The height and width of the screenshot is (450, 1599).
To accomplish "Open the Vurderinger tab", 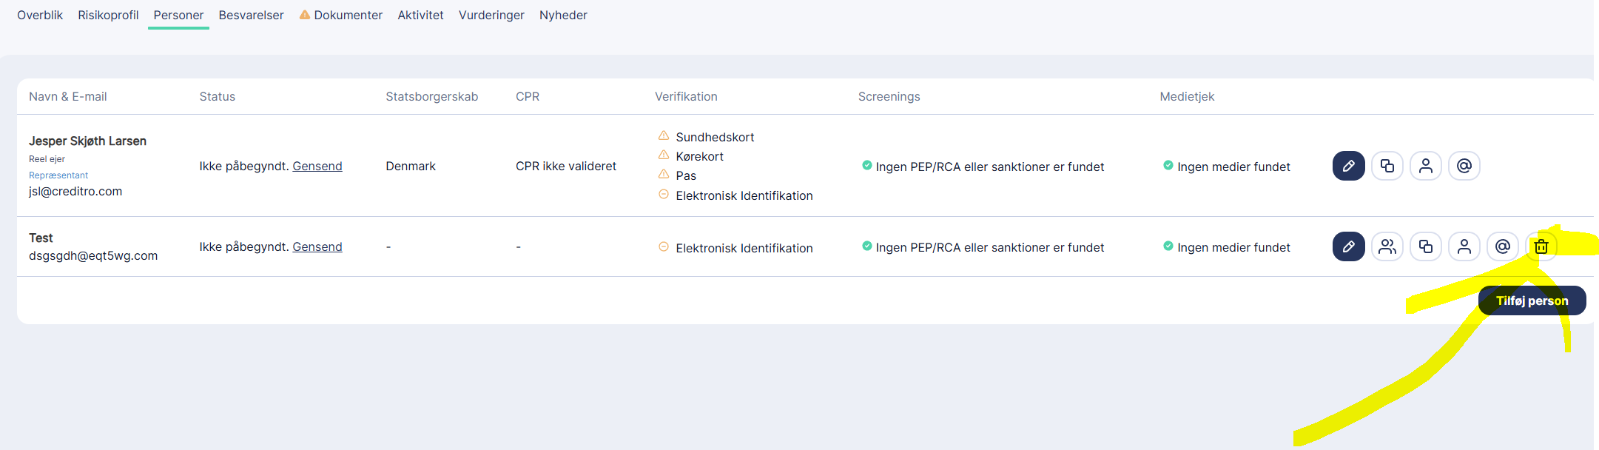I will click(x=491, y=15).
